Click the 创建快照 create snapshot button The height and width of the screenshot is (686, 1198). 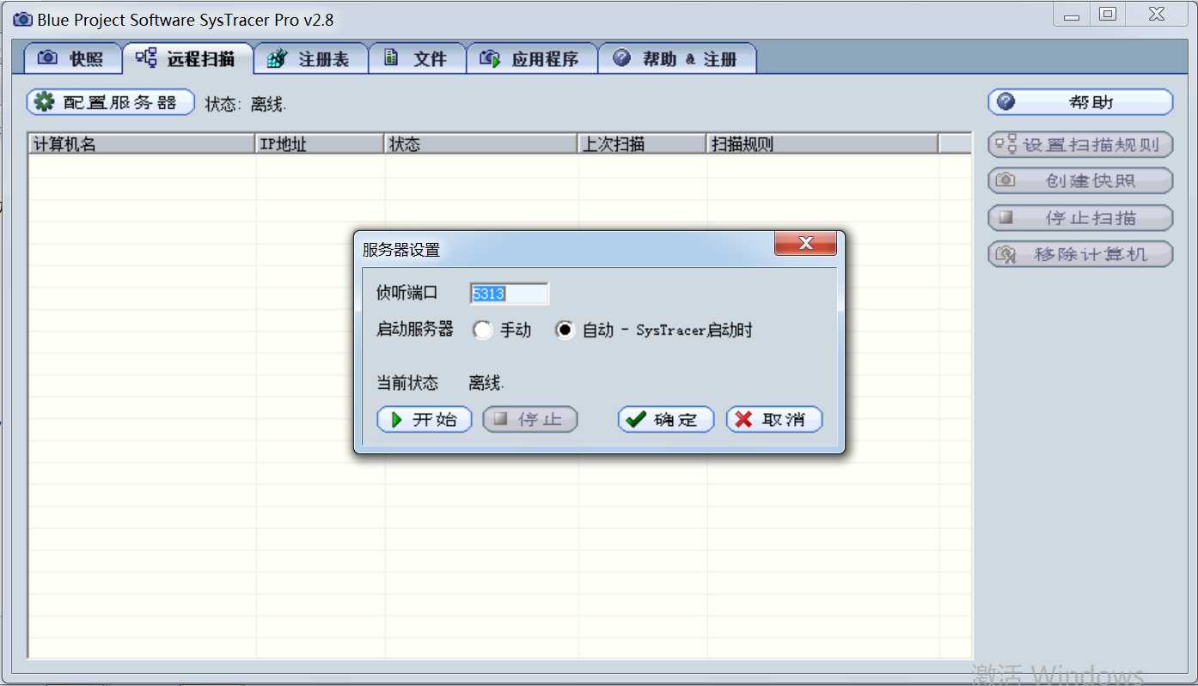click(1080, 181)
